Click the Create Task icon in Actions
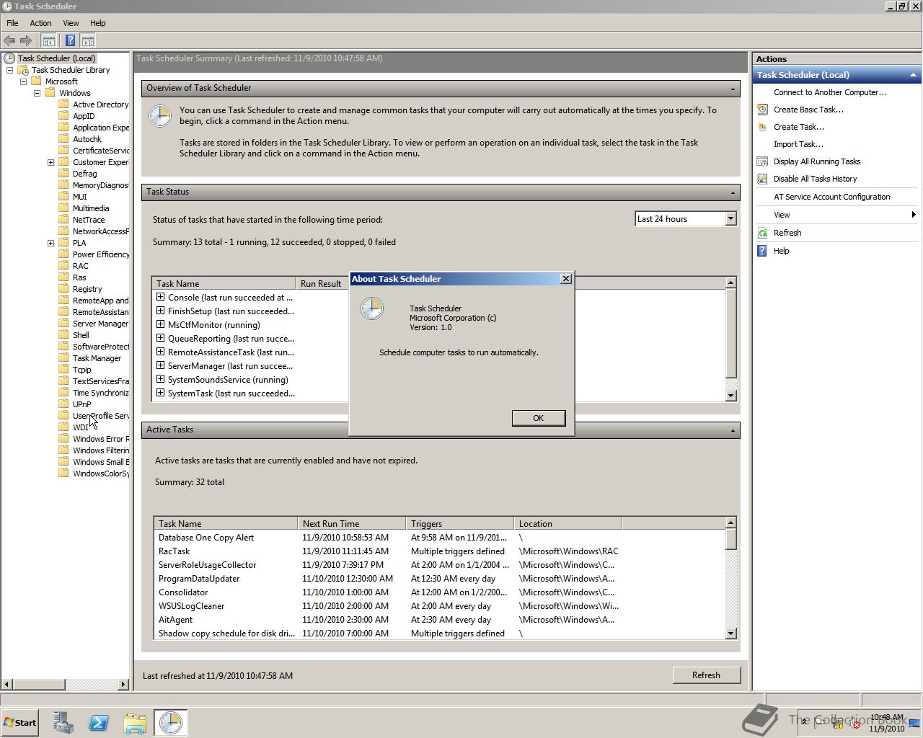Screen dimensions: 923x738 point(762,127)
